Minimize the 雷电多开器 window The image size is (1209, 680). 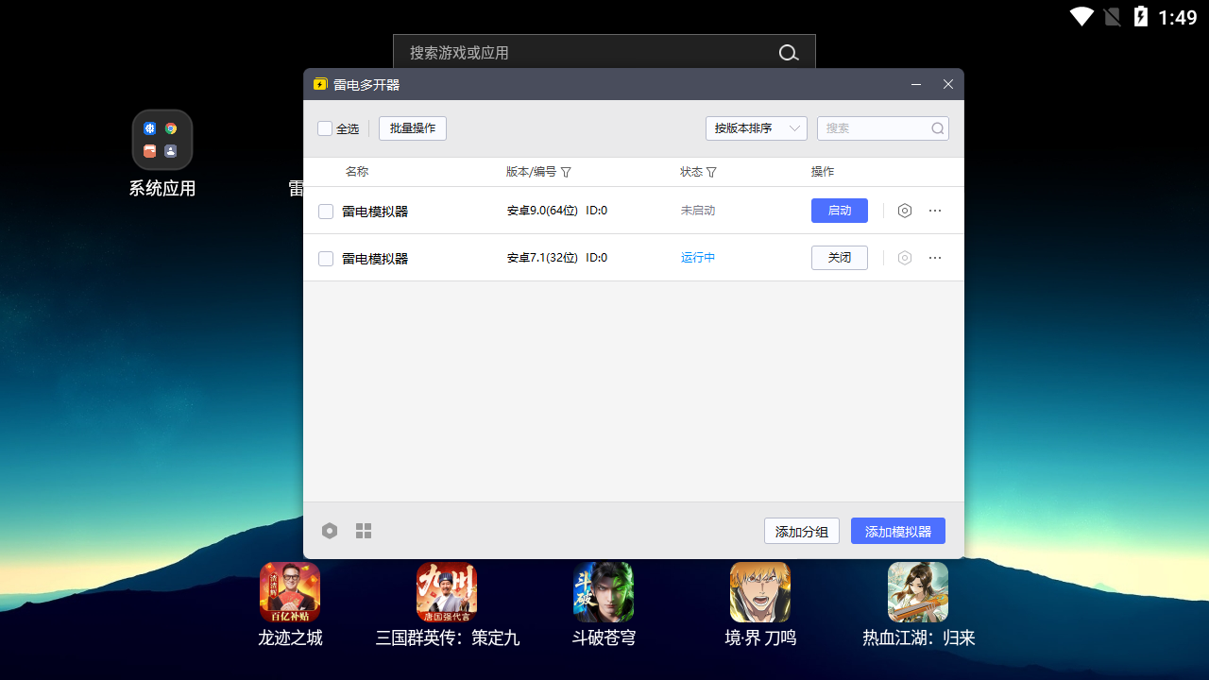[x=916, y=84]
